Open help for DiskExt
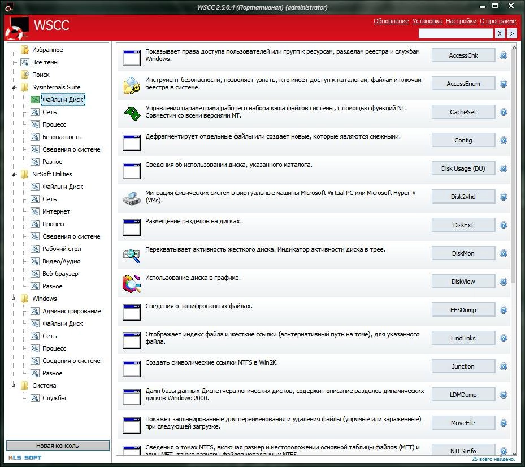The image size is (525, 467). (503, 225)
